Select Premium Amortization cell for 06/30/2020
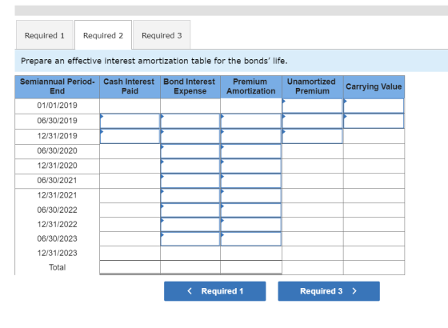Screen dimensions: 448x328 coord(251,151)
